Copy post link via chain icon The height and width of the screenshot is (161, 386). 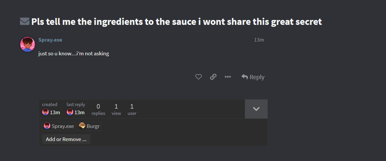click(213, 77)
